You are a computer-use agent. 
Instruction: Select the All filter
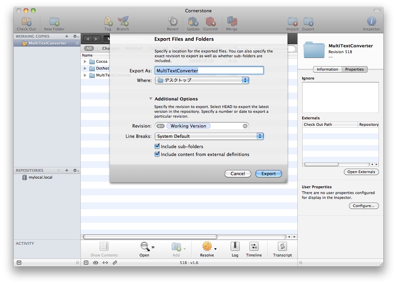[x=89, y=48]
